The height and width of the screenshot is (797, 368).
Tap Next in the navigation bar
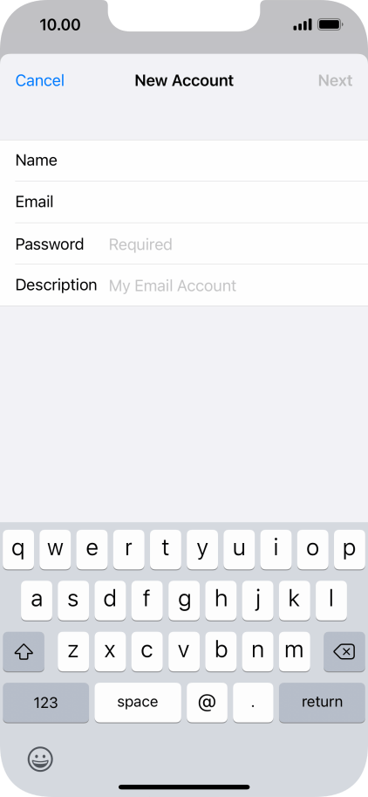click(x=335, y=80)
